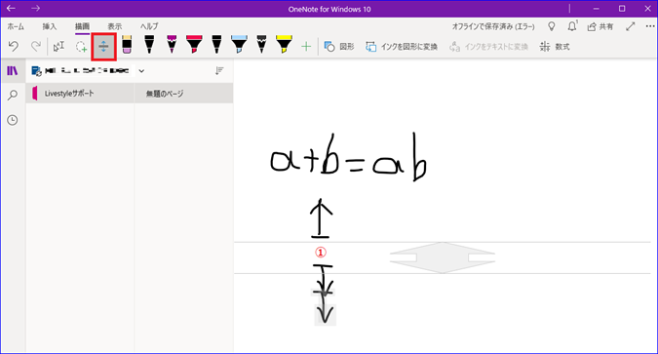658x354 pixels.
Task: Click the Undo arrow icon
Action: (14, 46)
